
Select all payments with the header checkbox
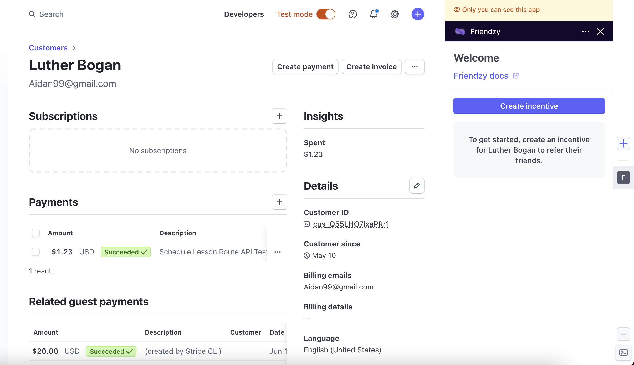pos(36,233)
